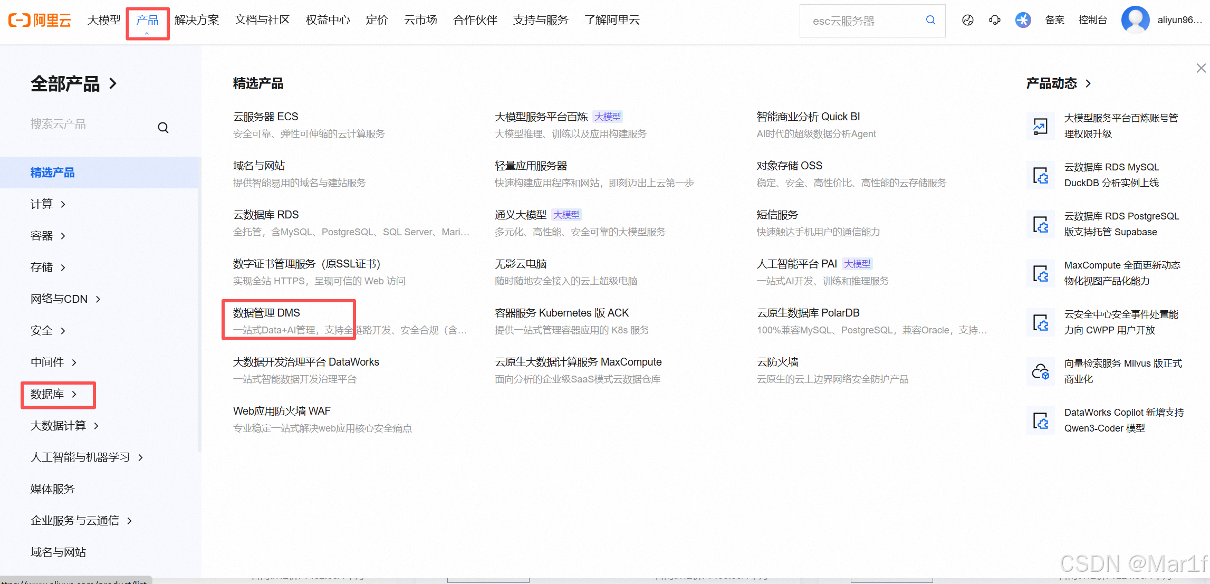Open 容器服务 Kubernetes 版 ACK

coord(562,313)
